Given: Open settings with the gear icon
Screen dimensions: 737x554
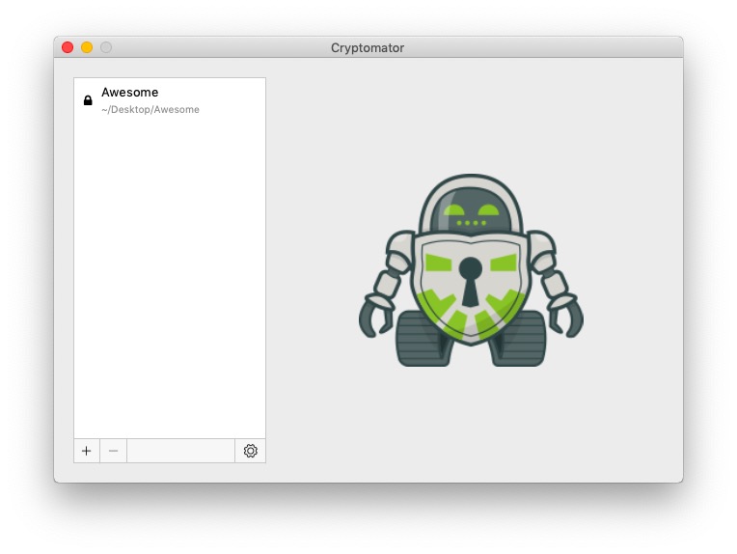Looking at the screenshot, I should point(251,451).
